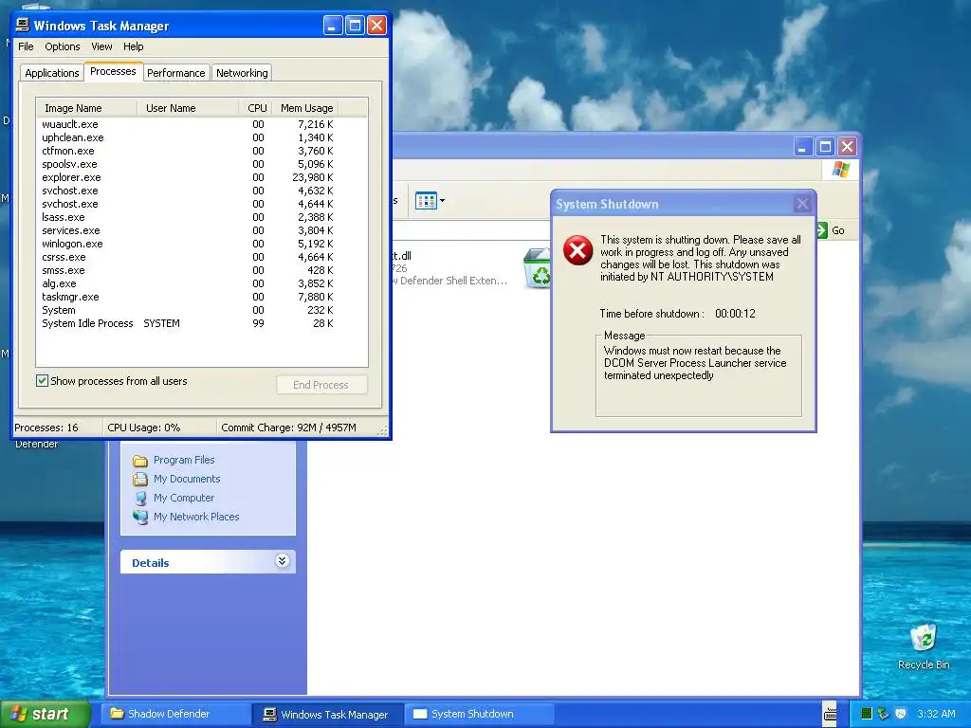
Task: Click the Windows flag logo in Explorer
Action: (x=841, y=169)
